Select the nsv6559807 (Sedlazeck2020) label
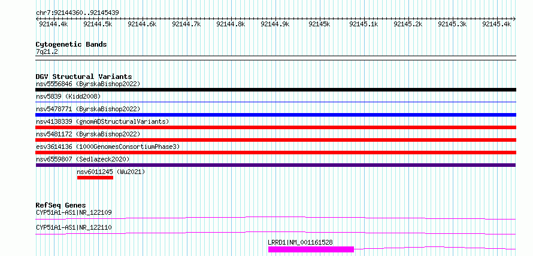This screenshot has height=256, width=533. coord(83,159)
